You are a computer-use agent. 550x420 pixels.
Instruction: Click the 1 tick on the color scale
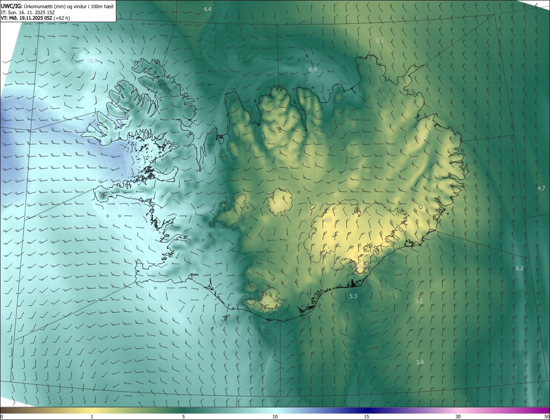[x=92, y=417]
